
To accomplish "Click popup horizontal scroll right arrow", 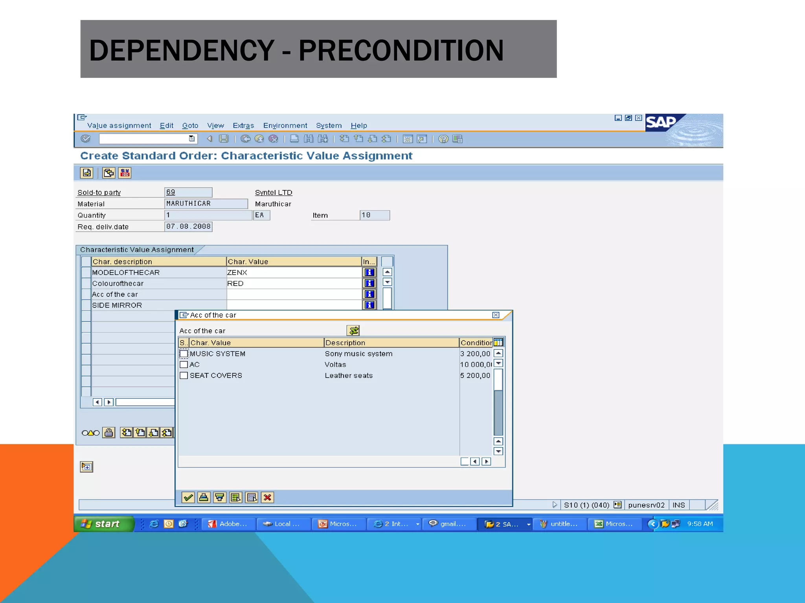I will tap(487, 462).
